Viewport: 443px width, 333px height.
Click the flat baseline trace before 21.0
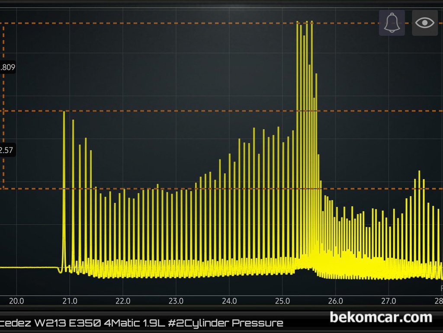tap(30, 267)
